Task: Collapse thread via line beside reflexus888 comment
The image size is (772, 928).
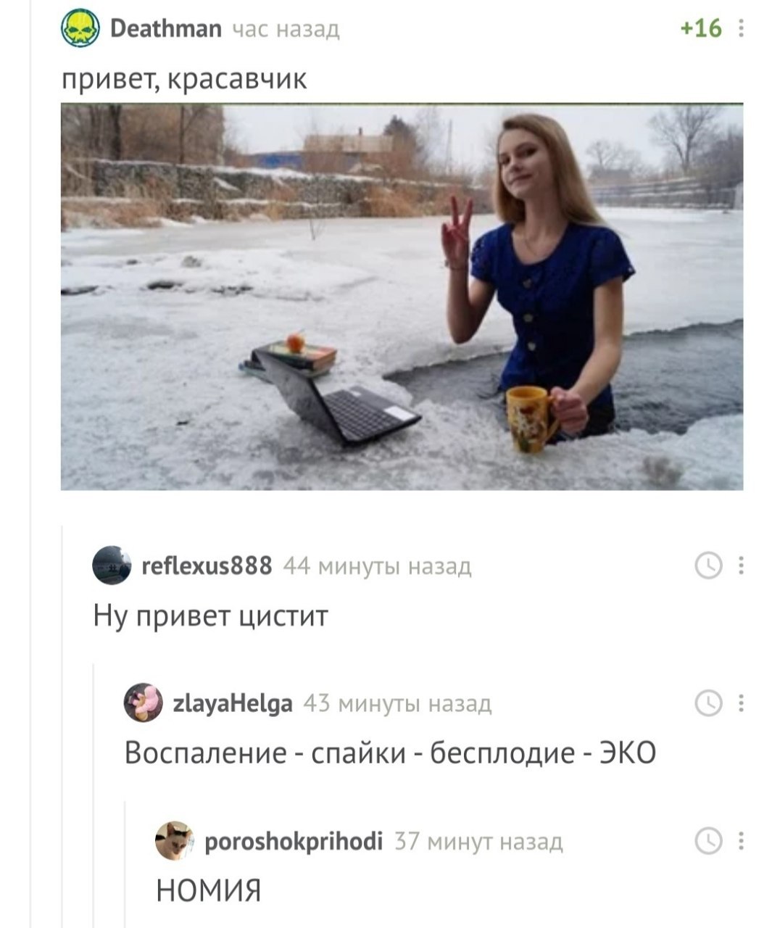Action: (62, 725)
